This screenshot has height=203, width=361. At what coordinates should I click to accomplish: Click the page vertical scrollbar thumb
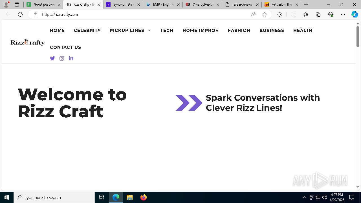[x=358, y=36]
